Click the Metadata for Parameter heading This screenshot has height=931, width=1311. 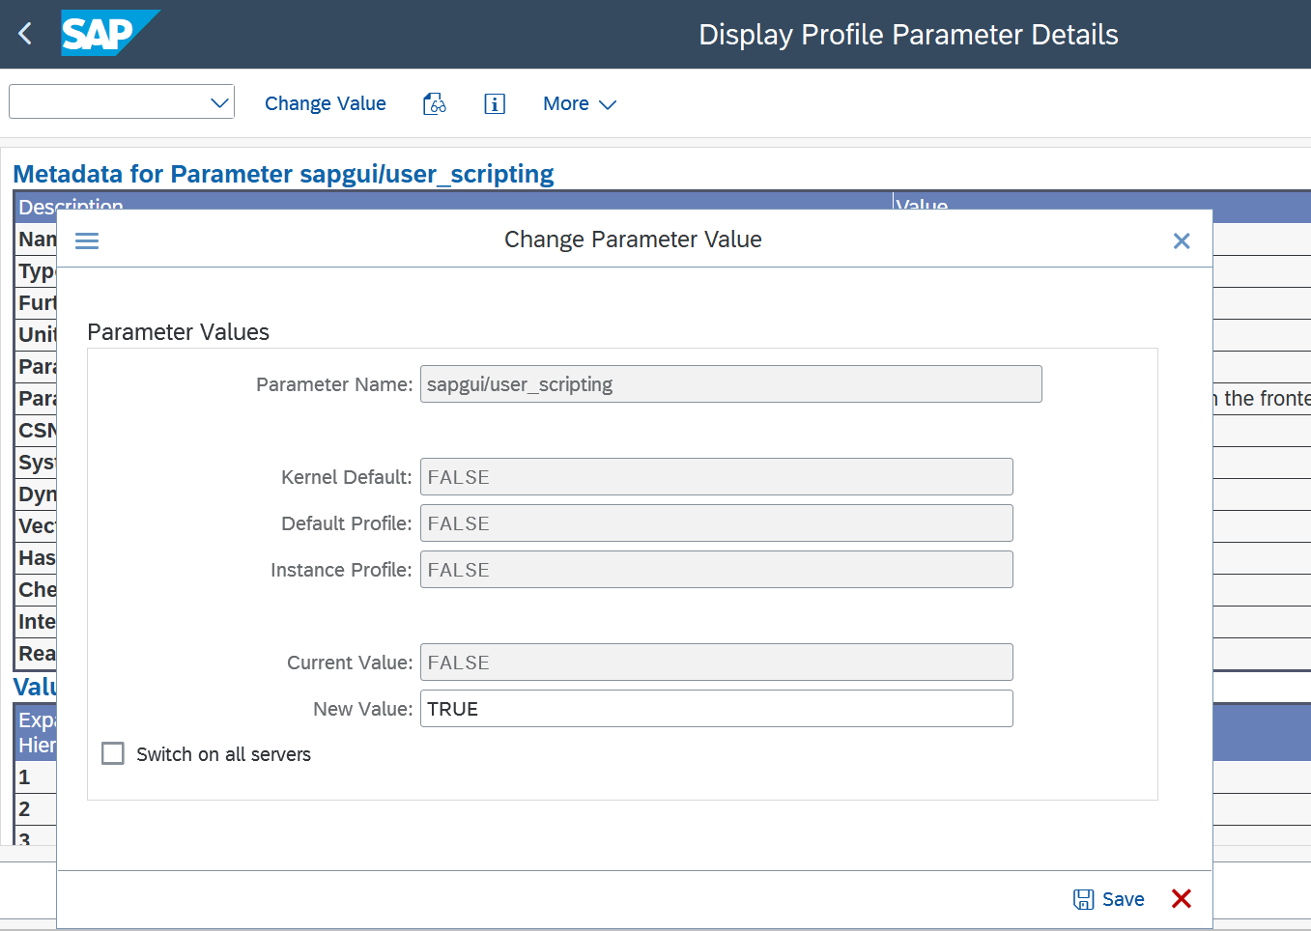[x=283, y=174]
